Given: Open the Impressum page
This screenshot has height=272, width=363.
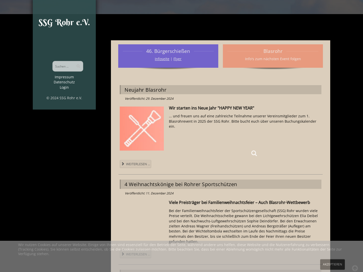Looking at the screenshot, I should pyautogui.click(x=64, y=77).
